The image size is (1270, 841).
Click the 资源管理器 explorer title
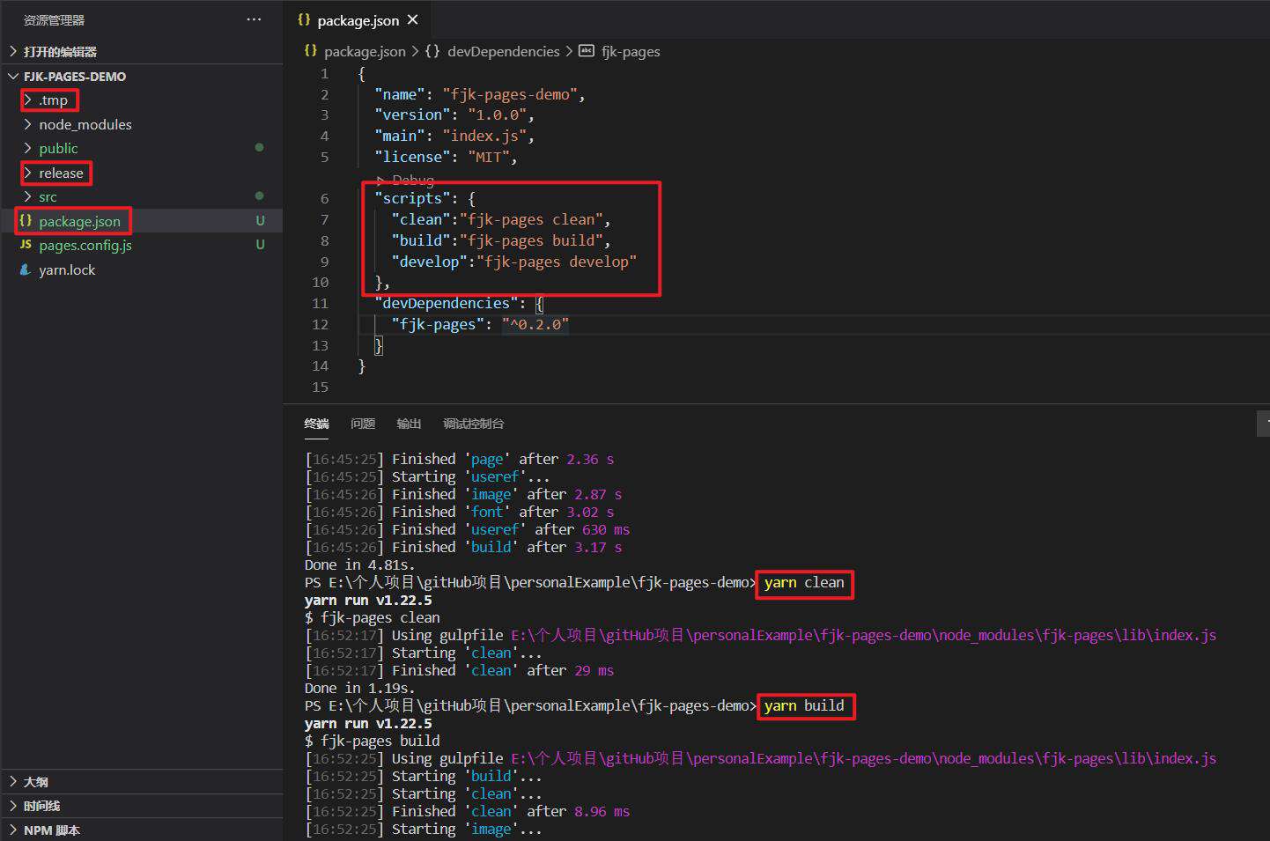pos(54,19)
